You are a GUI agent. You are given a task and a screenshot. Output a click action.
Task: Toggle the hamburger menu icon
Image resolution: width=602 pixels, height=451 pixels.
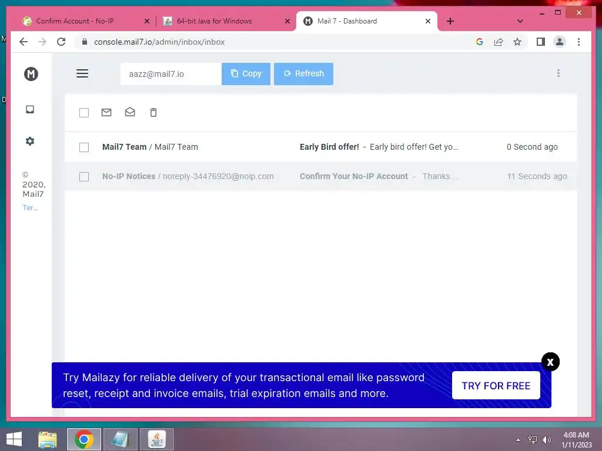(x=82, y=73)
